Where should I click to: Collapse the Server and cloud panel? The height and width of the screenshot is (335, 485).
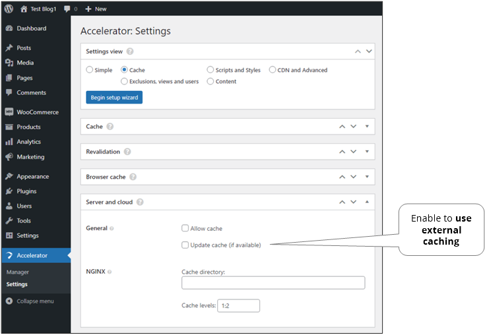pyautogui.click(x=368, y=202)
